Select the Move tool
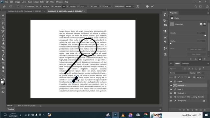 pyautogui.click(x=3, y=15)
